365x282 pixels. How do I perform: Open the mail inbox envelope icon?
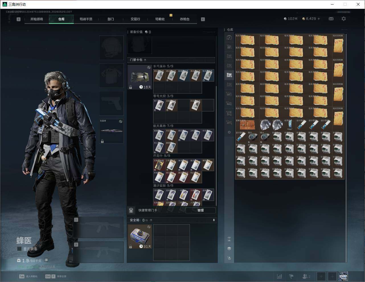pyautogui.click(x=331, y=19)
